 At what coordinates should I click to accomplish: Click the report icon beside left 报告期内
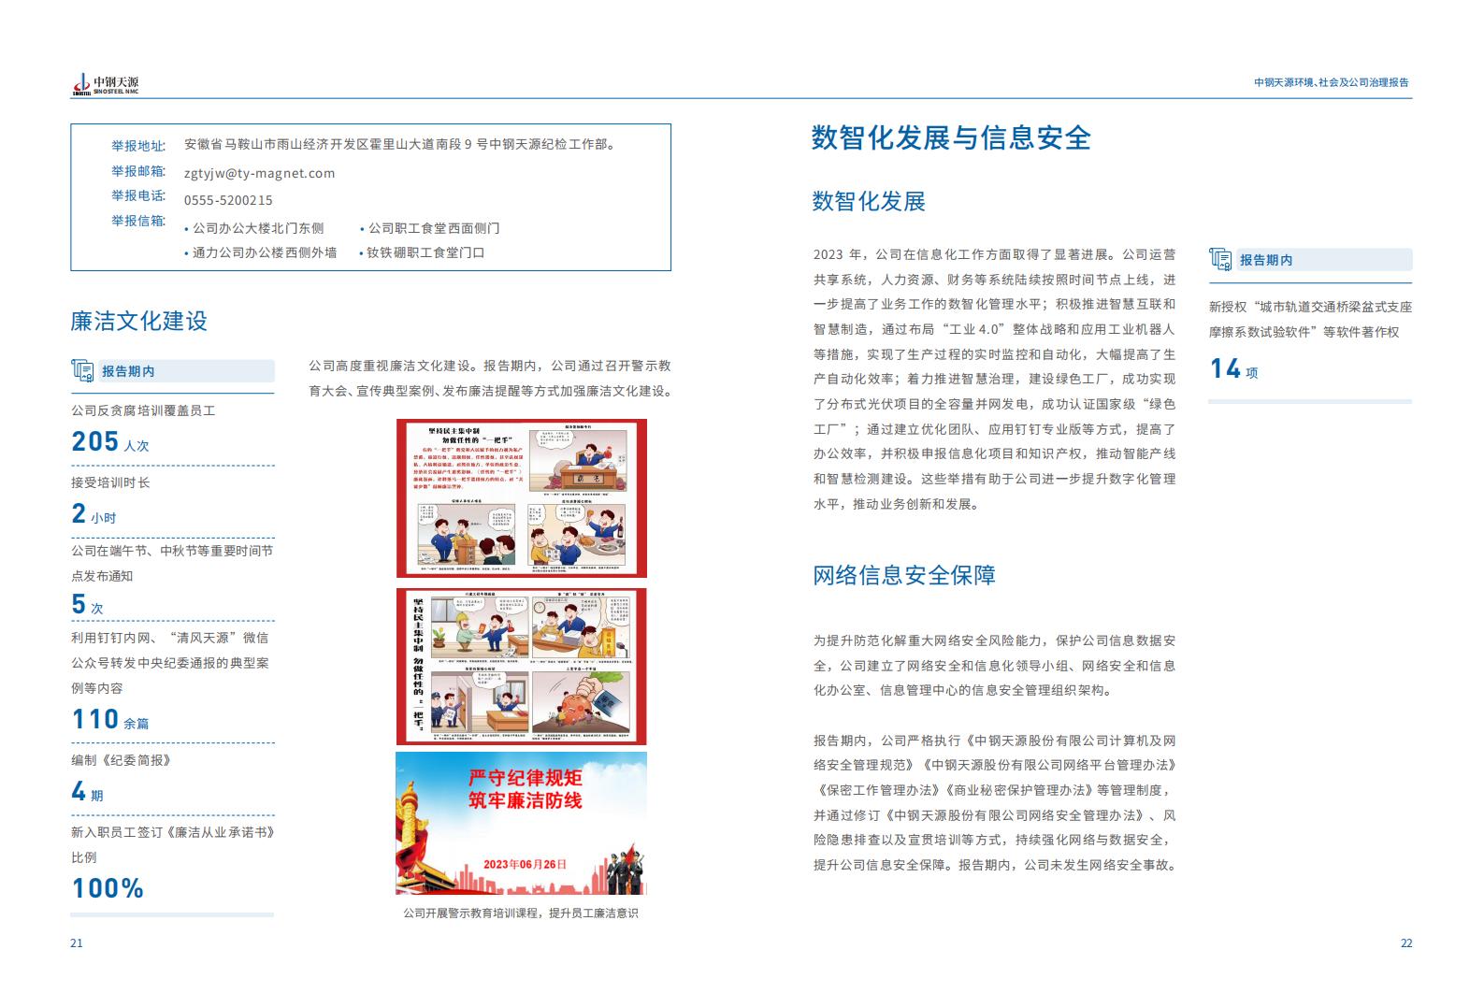pyautogui.click(x=82, y=370)
